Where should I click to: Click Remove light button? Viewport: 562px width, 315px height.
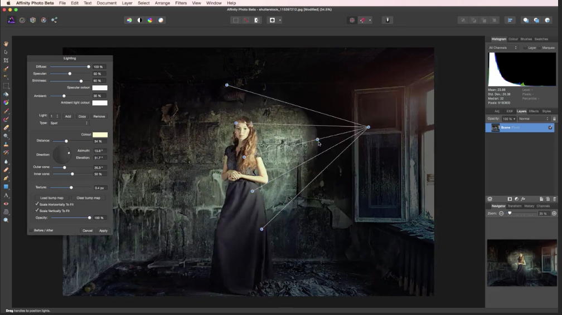point(99,116)
